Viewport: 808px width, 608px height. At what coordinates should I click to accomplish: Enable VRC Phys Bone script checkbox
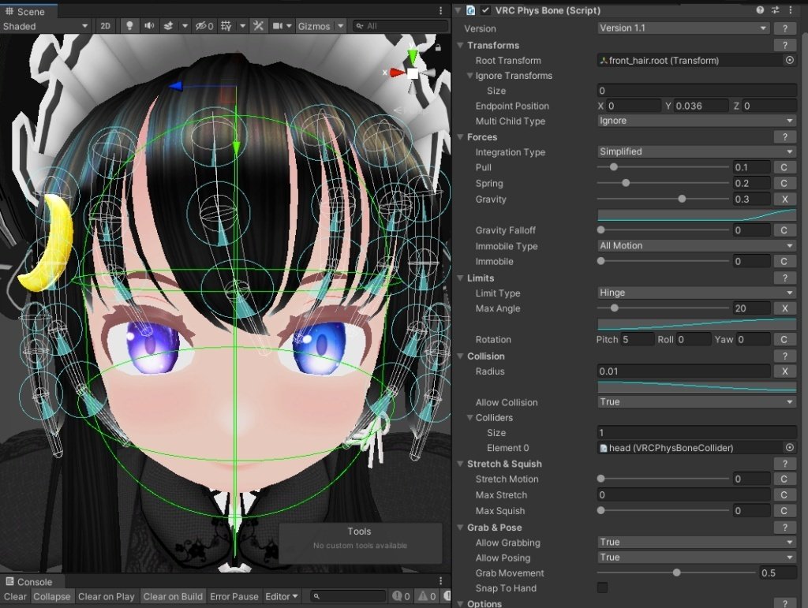485,10
